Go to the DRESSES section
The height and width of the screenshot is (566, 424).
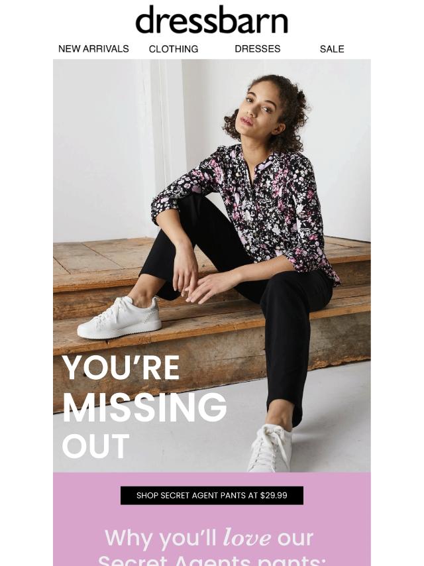click(257, 49)
